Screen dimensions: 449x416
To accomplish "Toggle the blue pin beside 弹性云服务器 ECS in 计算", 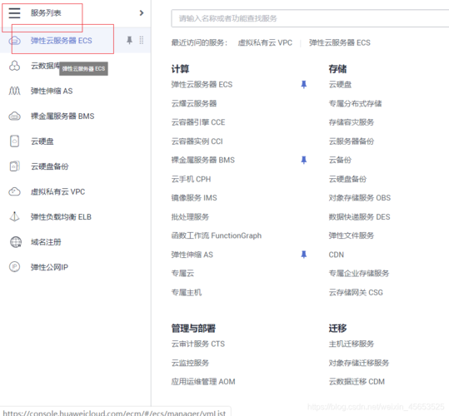I will pos(304,85).
